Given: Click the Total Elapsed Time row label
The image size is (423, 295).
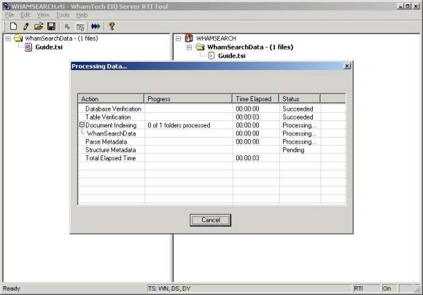Looking at the screenshot, I should [x=110, y=158].
